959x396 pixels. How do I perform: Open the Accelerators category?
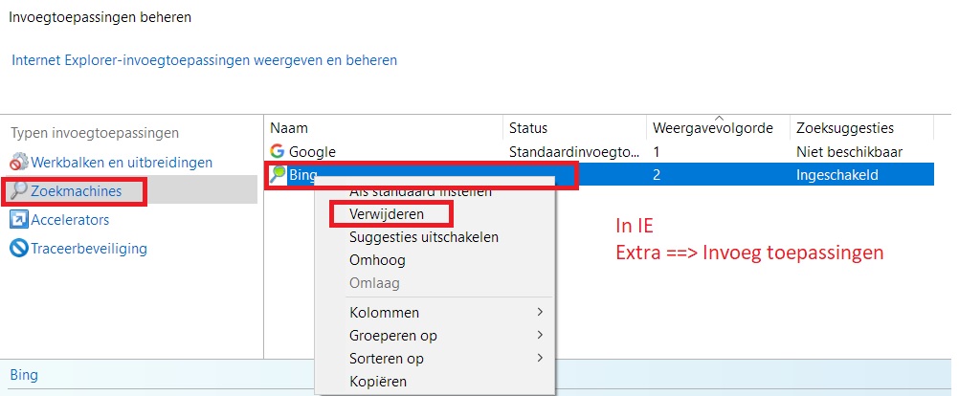pos(70,219)
